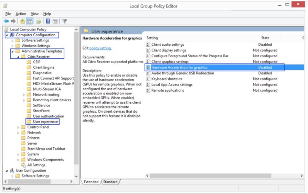Toggle the Show/Hide Console Tree icon
Viewport: 308px width, 194px height.
(x=30, y=21)
